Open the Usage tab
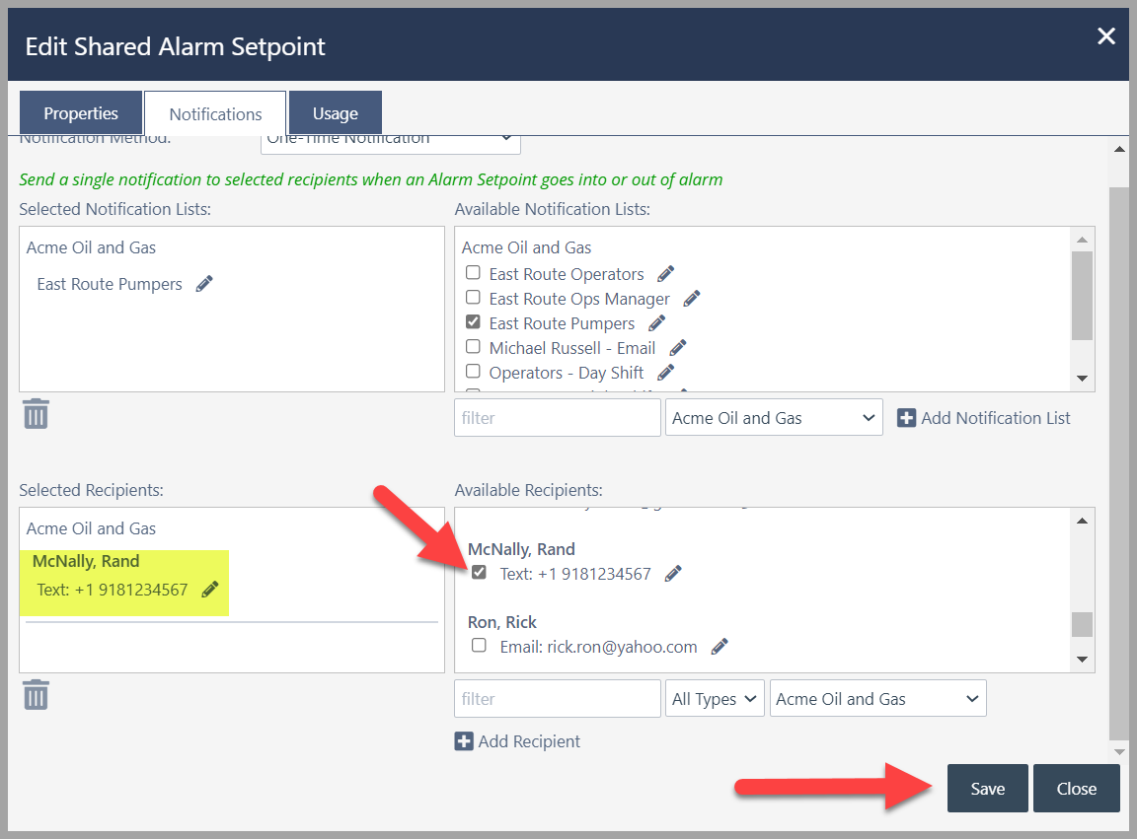 point(335,113)
